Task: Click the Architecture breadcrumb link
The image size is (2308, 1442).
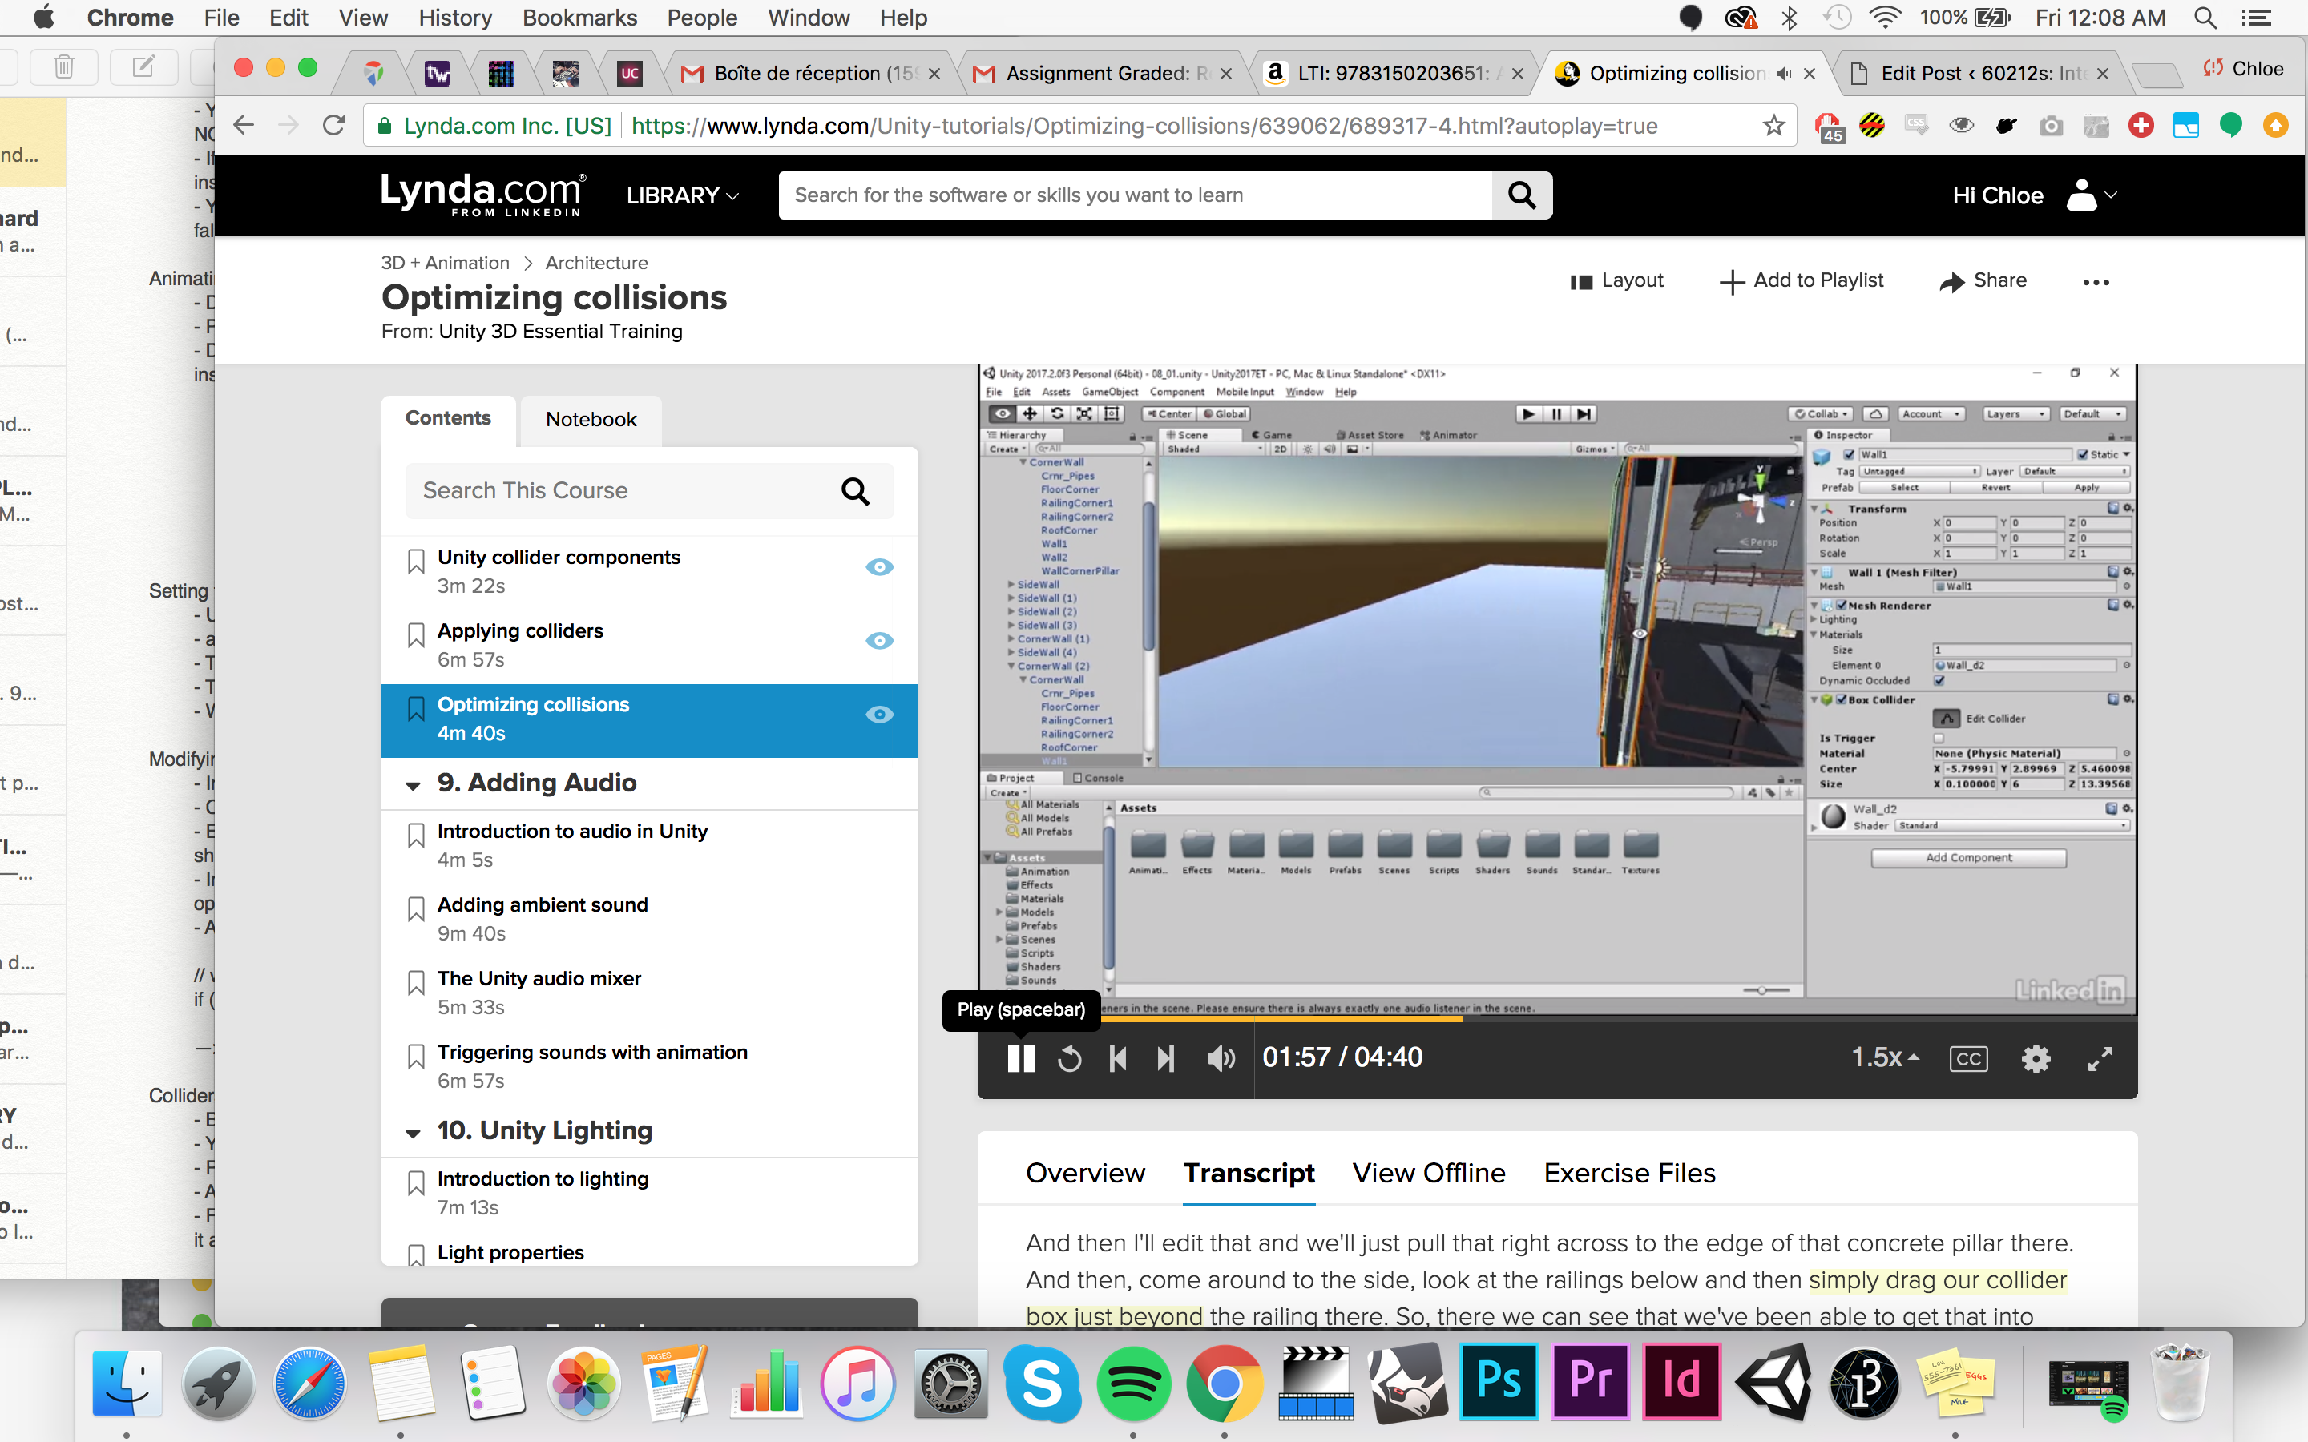Action: 596,262
